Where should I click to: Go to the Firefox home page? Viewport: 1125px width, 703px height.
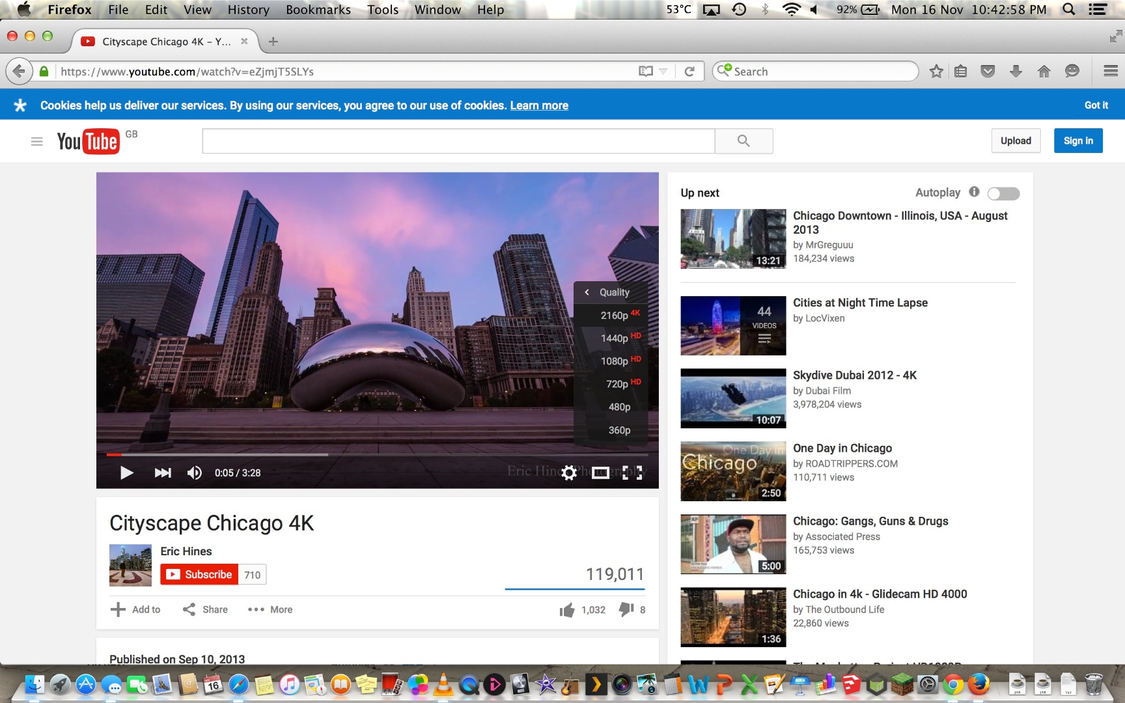pos(1044,71)
